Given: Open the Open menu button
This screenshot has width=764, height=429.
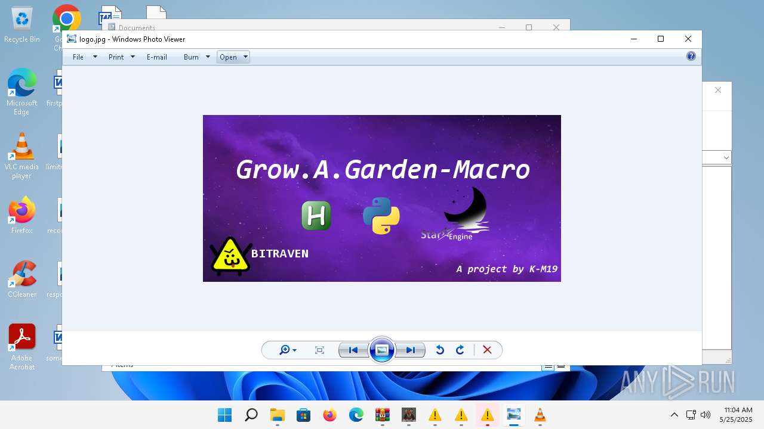Looking at the screenshot, I should (x=228, y=57).
